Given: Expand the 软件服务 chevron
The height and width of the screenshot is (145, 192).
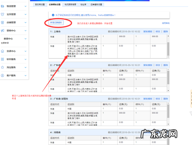Looking at the screenshot, I should [25, 59].
